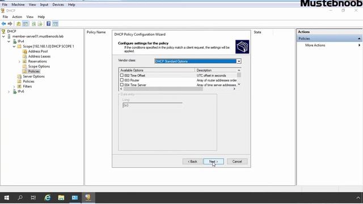Click the policy wizard graphic icon
Viewport: 363px width, 204px height.
pyautogui.click(x=242, y=46)
